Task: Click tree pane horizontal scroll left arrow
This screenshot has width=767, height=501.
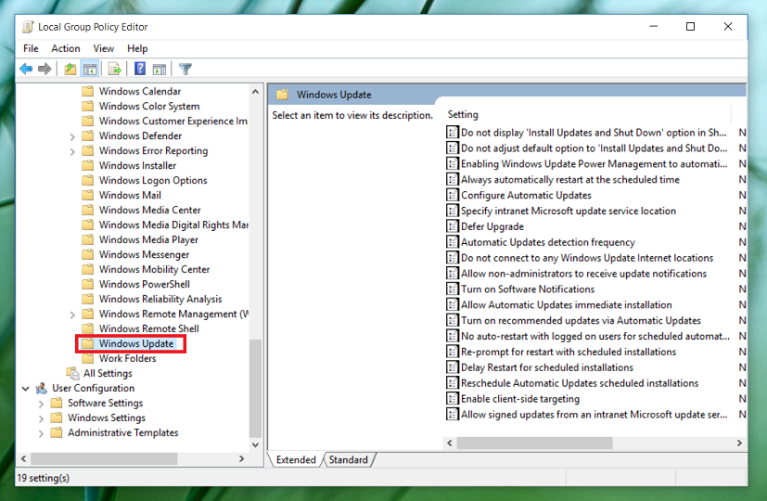Action: (x=23, y=458)
